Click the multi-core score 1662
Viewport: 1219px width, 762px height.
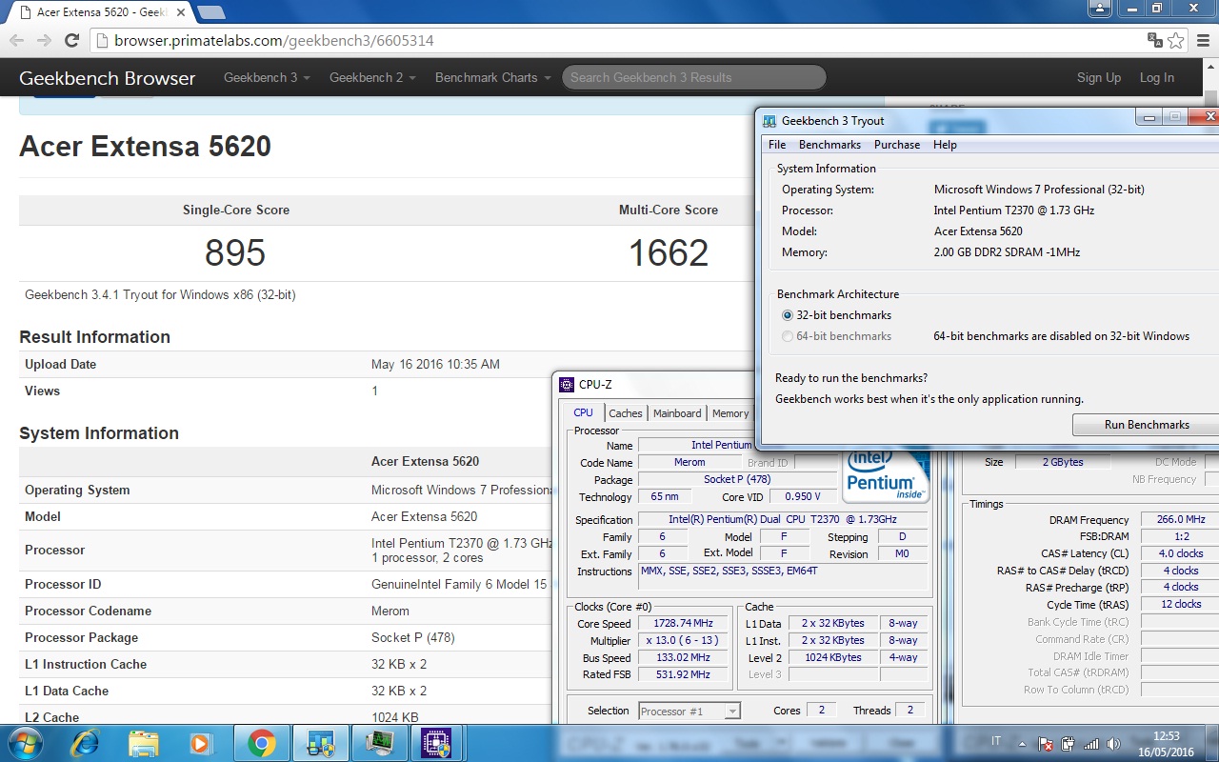pos(669,252)
